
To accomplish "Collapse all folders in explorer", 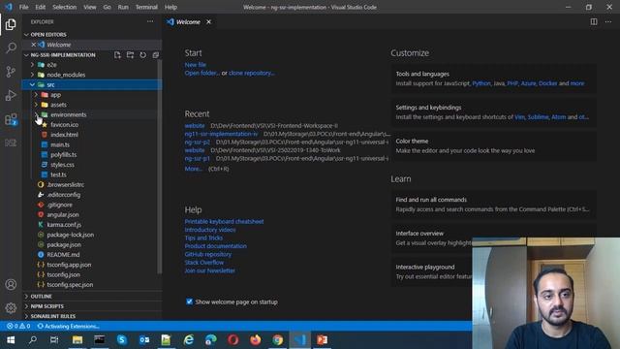I will [155, 55].
